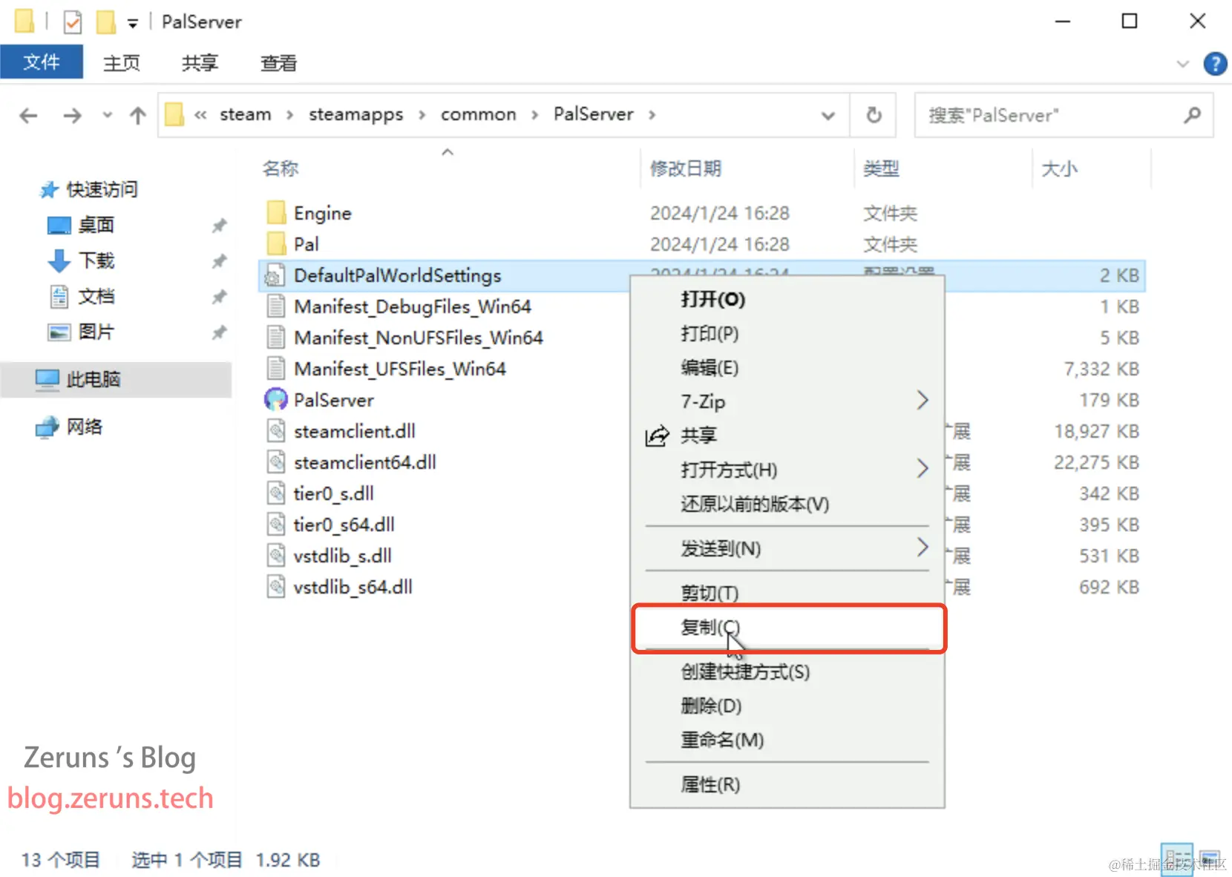This screenshot has width=1232, height=877.
Task: Go up one folder level
Action: point(137,116)
